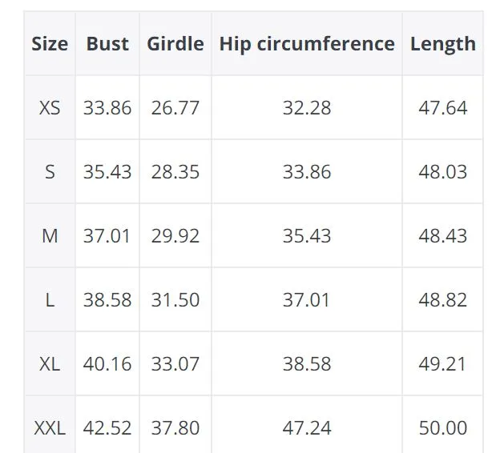Select the girdle value 31.50
The height and width of the screenshot is (453, 504).
(x=175, y=300)
